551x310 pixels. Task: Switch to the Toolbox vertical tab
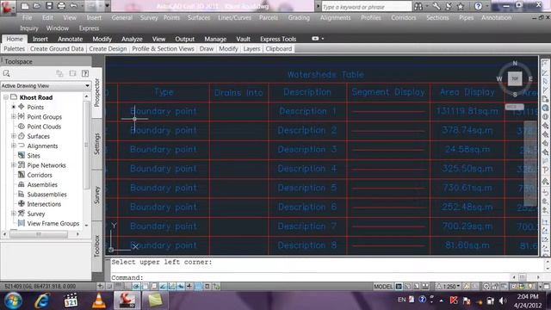pyautogui.click(x=97, y=246)
